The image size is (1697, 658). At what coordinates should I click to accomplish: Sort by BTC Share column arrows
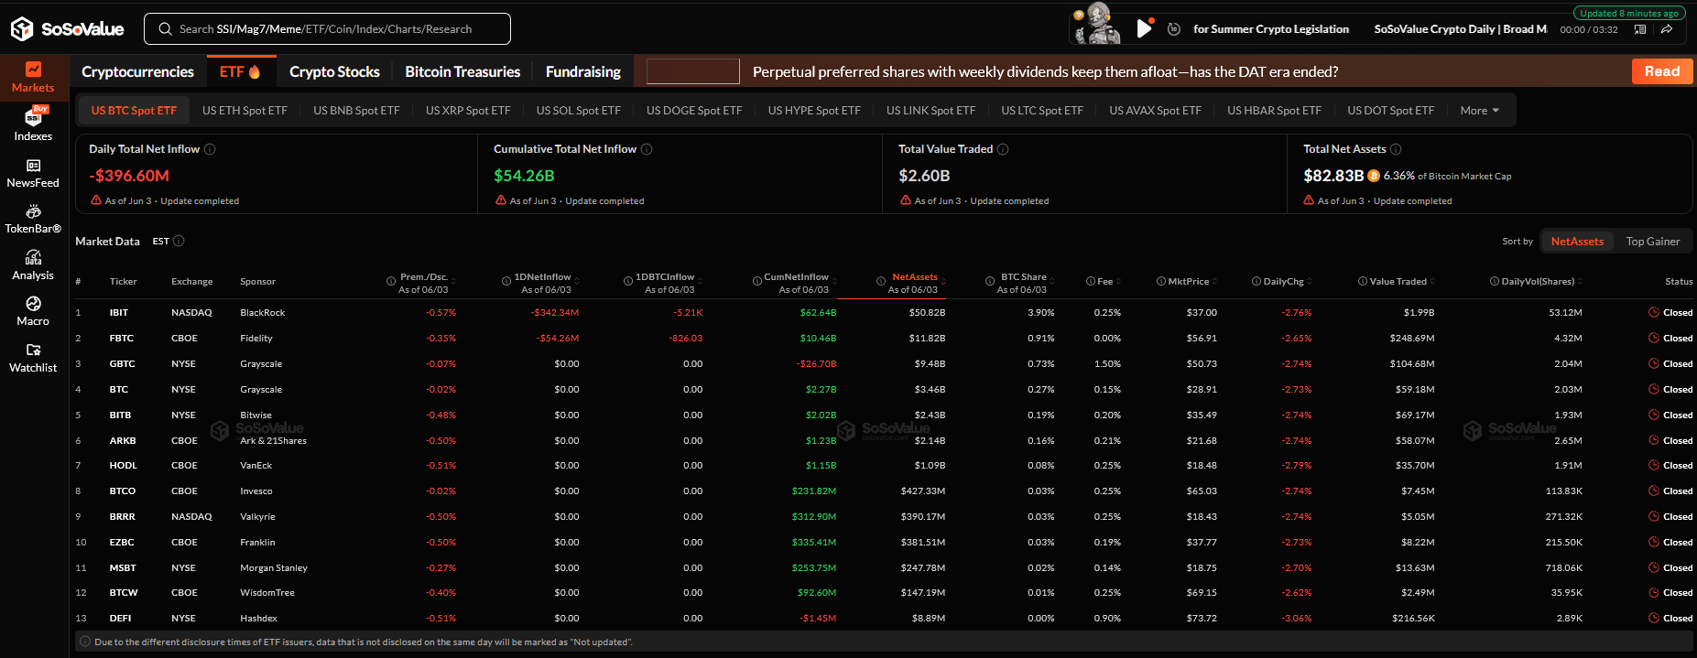click(x=1052, y=281)
